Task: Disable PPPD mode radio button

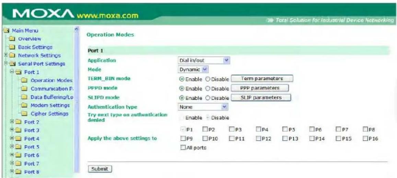Action: pos(208,88)
